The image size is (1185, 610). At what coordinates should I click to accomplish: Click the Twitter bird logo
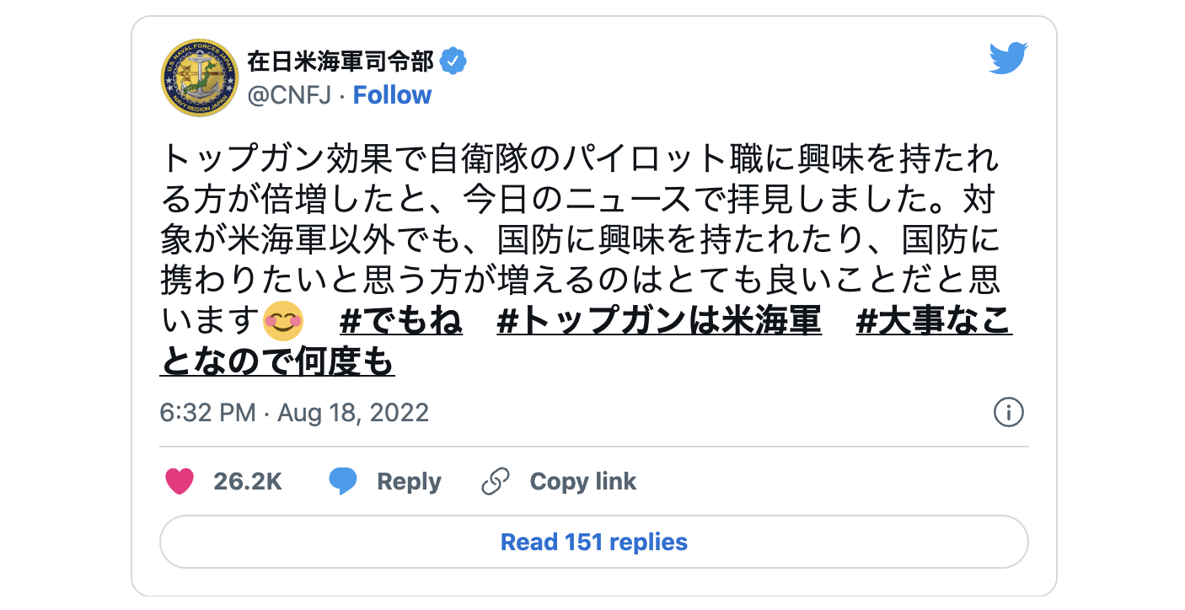click(1008, 58)
